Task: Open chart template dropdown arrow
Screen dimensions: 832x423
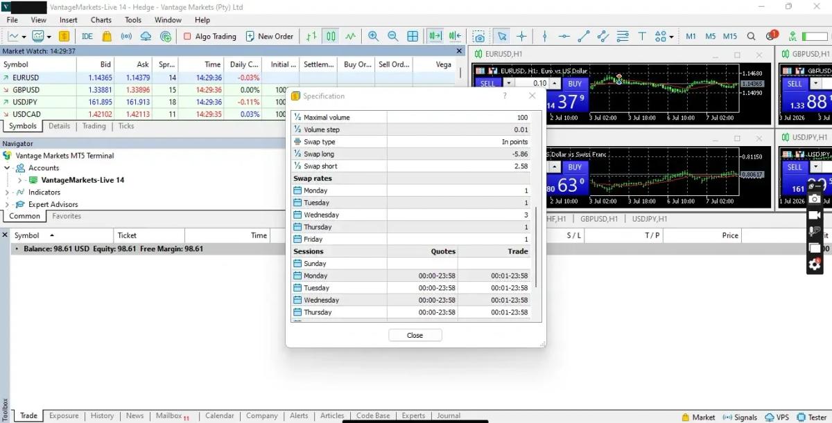Action: [48, 37]
